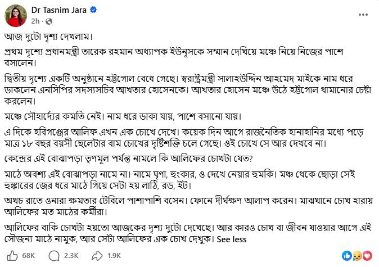Click the share arrow icon
The width and height of the screenshot is (379, 267).
pyautogui.click(x=97, y=256)
